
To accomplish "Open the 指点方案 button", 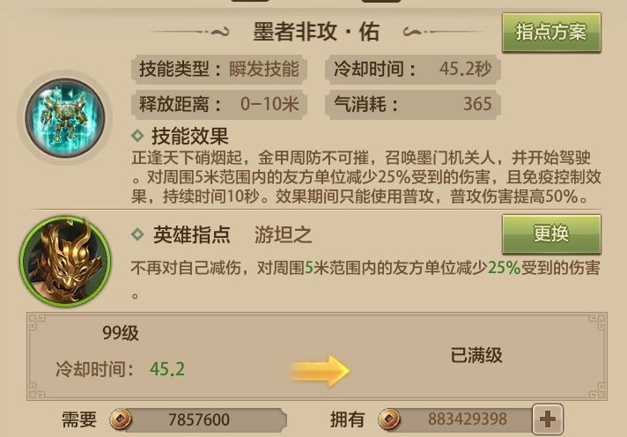I will [x=551, y=32].
